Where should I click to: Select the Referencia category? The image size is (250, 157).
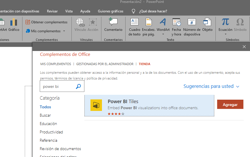tap(48, 140)
